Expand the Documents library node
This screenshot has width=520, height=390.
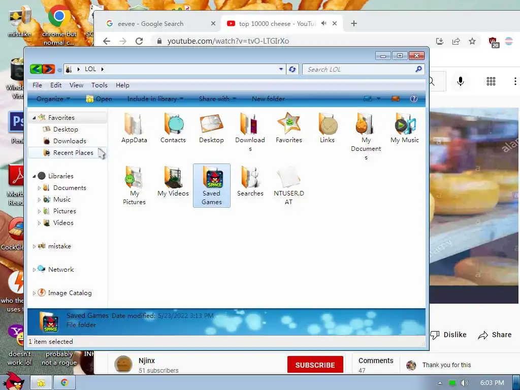pyautogui.click(x=39, y=188)
